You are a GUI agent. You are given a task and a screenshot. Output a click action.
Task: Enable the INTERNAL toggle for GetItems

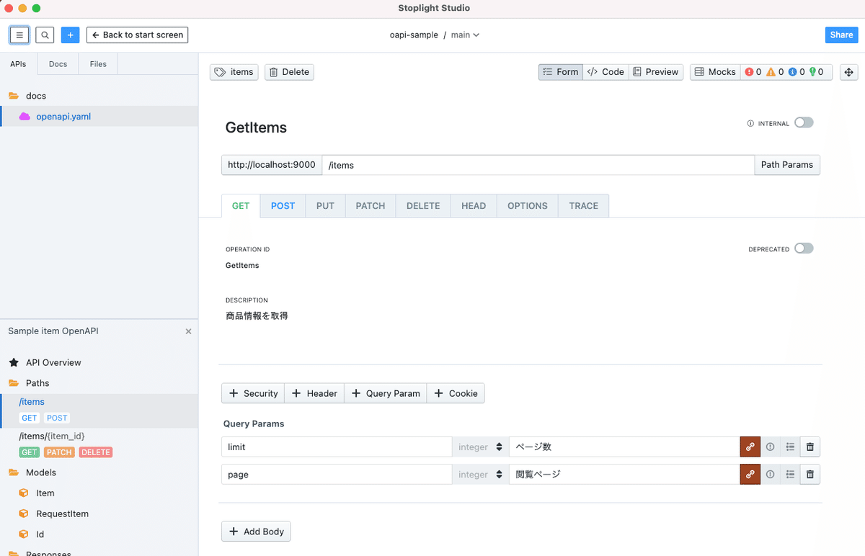pyautogui.click(x=803, y=122)
